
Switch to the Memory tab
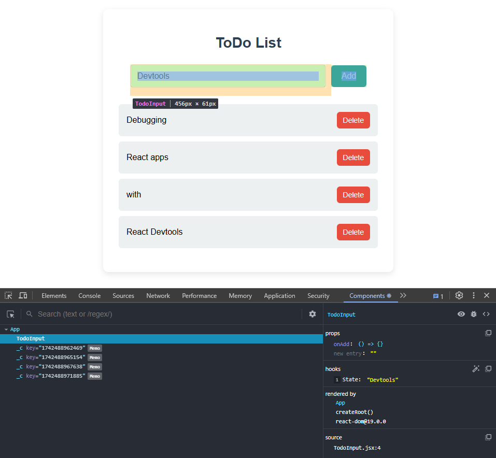point(240,295)
